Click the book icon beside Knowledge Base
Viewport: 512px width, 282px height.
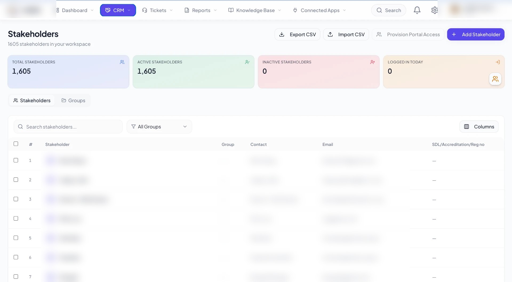[231, 10]
